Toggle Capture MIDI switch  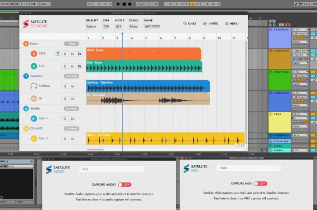260,183
